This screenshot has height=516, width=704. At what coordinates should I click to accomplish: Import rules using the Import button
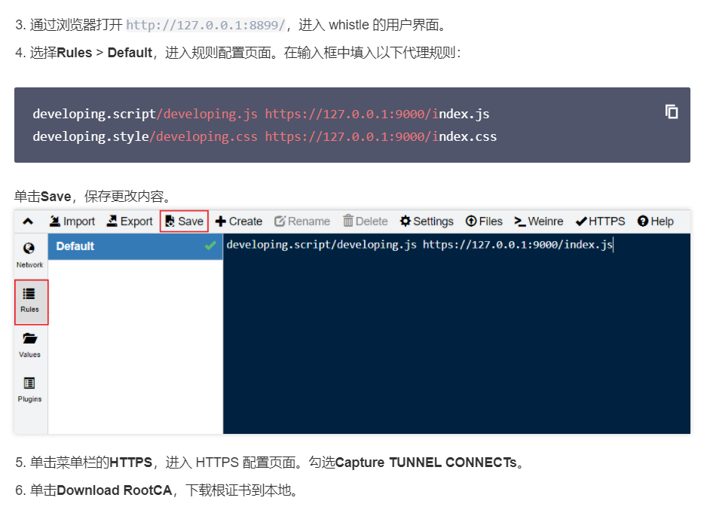(72, 221)
